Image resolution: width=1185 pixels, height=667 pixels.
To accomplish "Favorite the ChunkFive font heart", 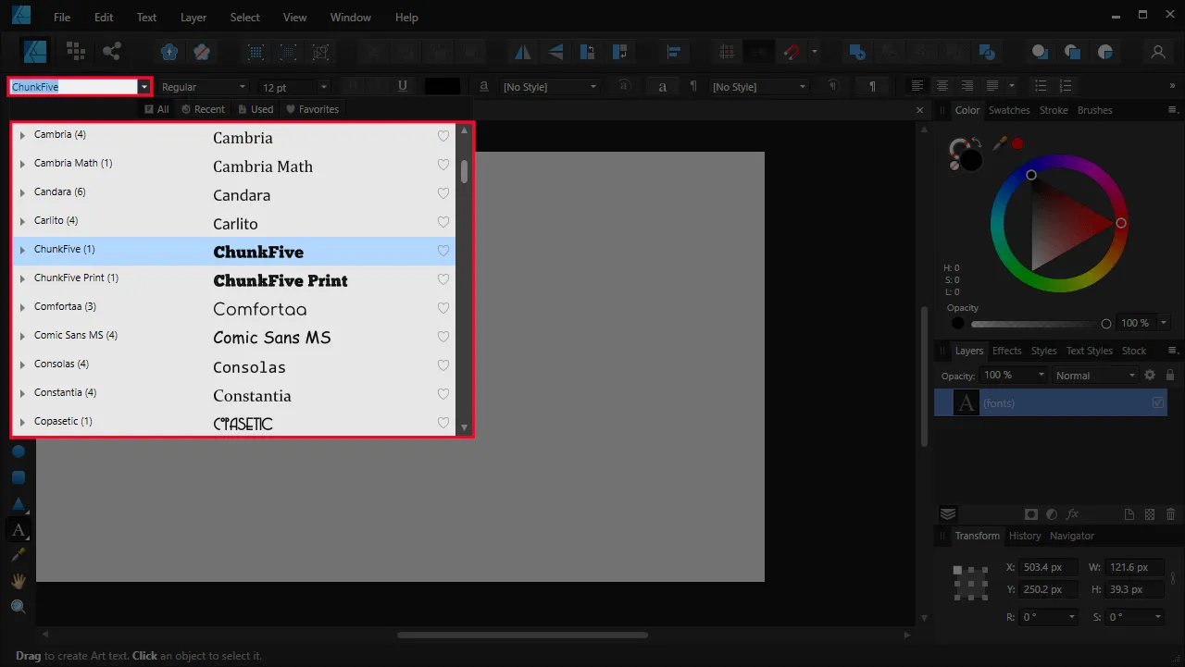I will pos(443,251).
